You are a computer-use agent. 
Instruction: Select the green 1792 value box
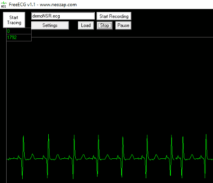click(x=19, y=37)
